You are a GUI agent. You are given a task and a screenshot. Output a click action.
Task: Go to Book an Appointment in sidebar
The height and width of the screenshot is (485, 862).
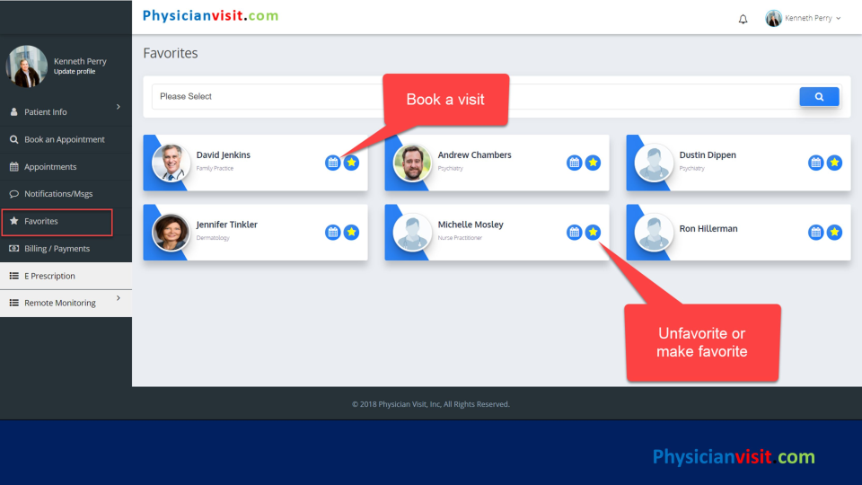click(x=66, y=139)
